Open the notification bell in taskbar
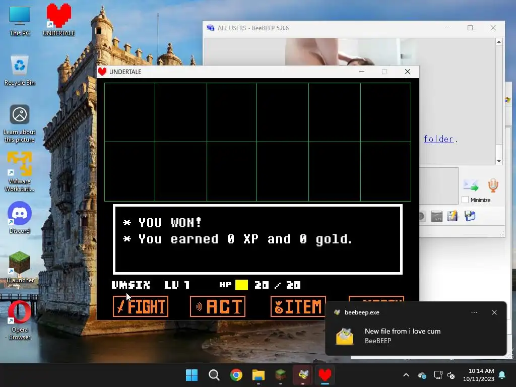The width and height of the screenshot is (516, 387). [502, 375]
